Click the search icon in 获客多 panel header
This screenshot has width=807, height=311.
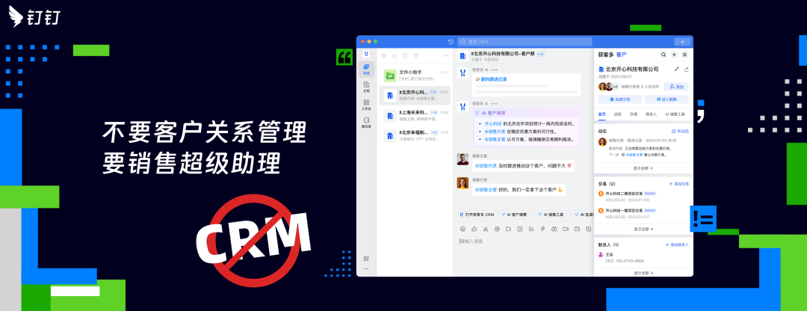pyautogui.click(x=664, y=55)
